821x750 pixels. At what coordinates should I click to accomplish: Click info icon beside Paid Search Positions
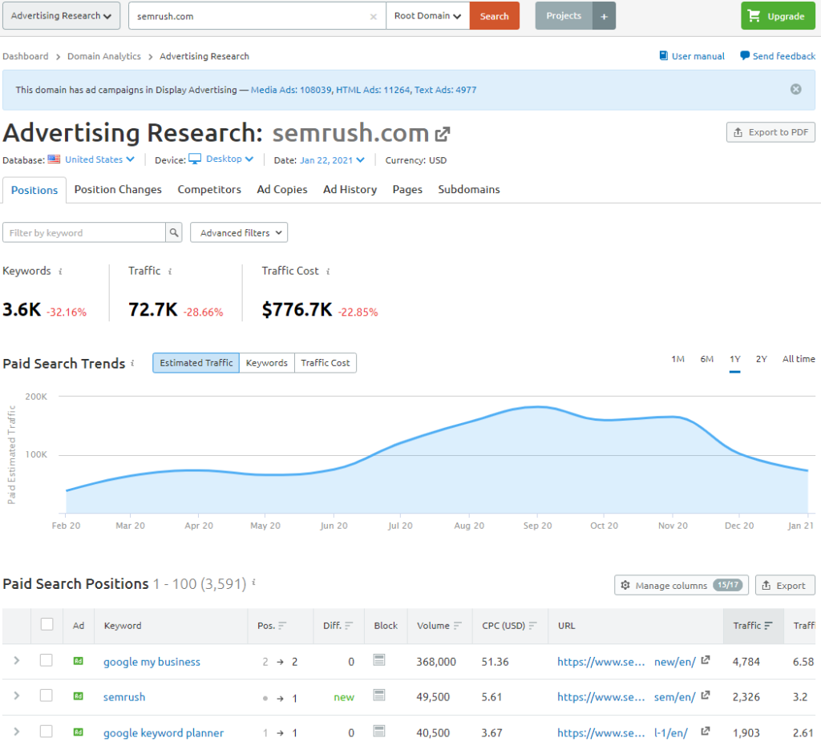point(254,582)
